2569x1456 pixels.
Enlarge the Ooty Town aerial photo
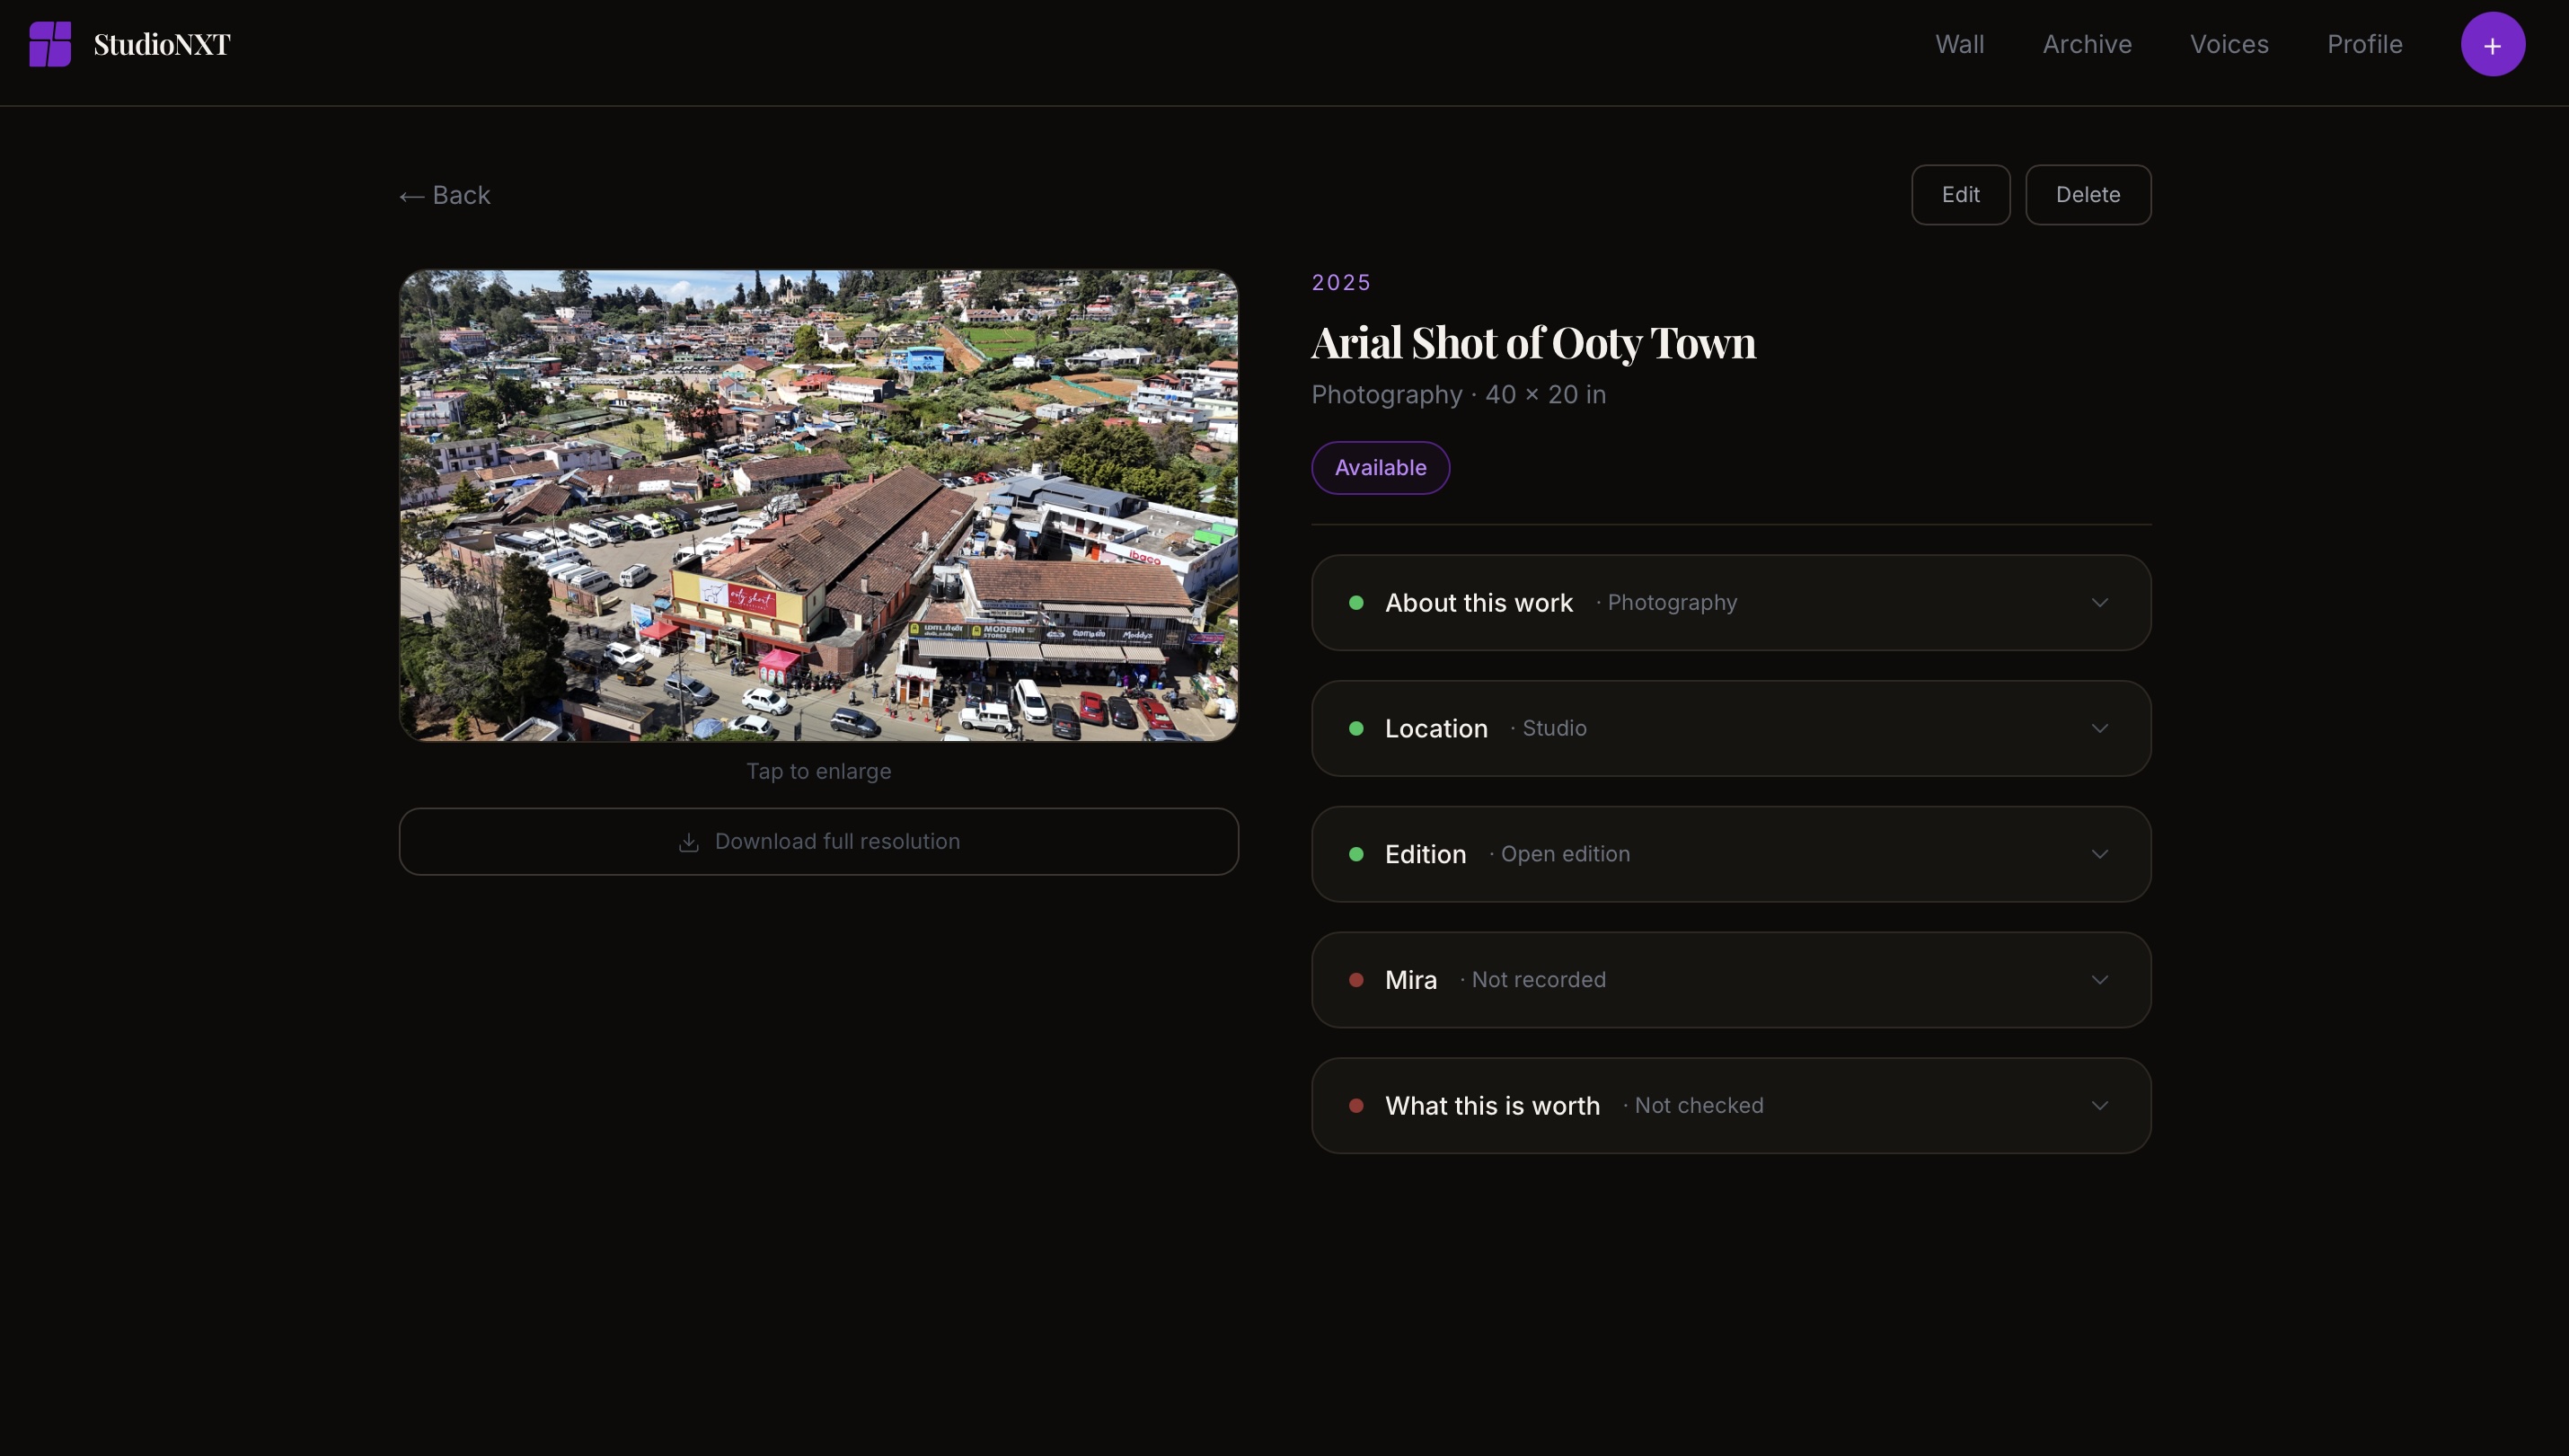[x=818, y=506]
